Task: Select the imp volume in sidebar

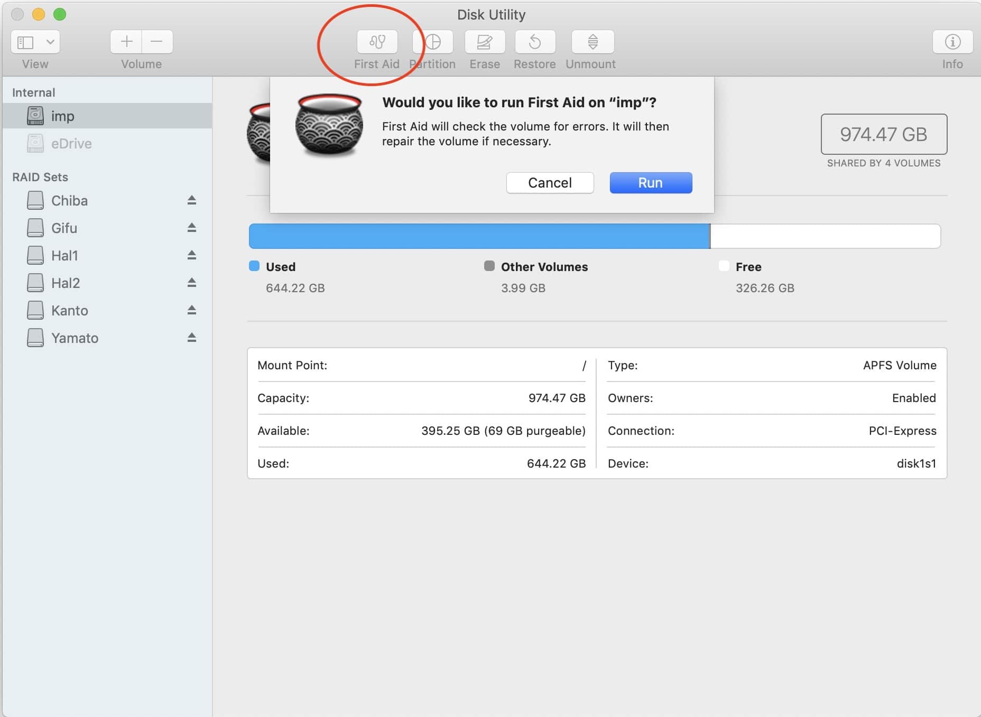Action: (x=107, y=116)
